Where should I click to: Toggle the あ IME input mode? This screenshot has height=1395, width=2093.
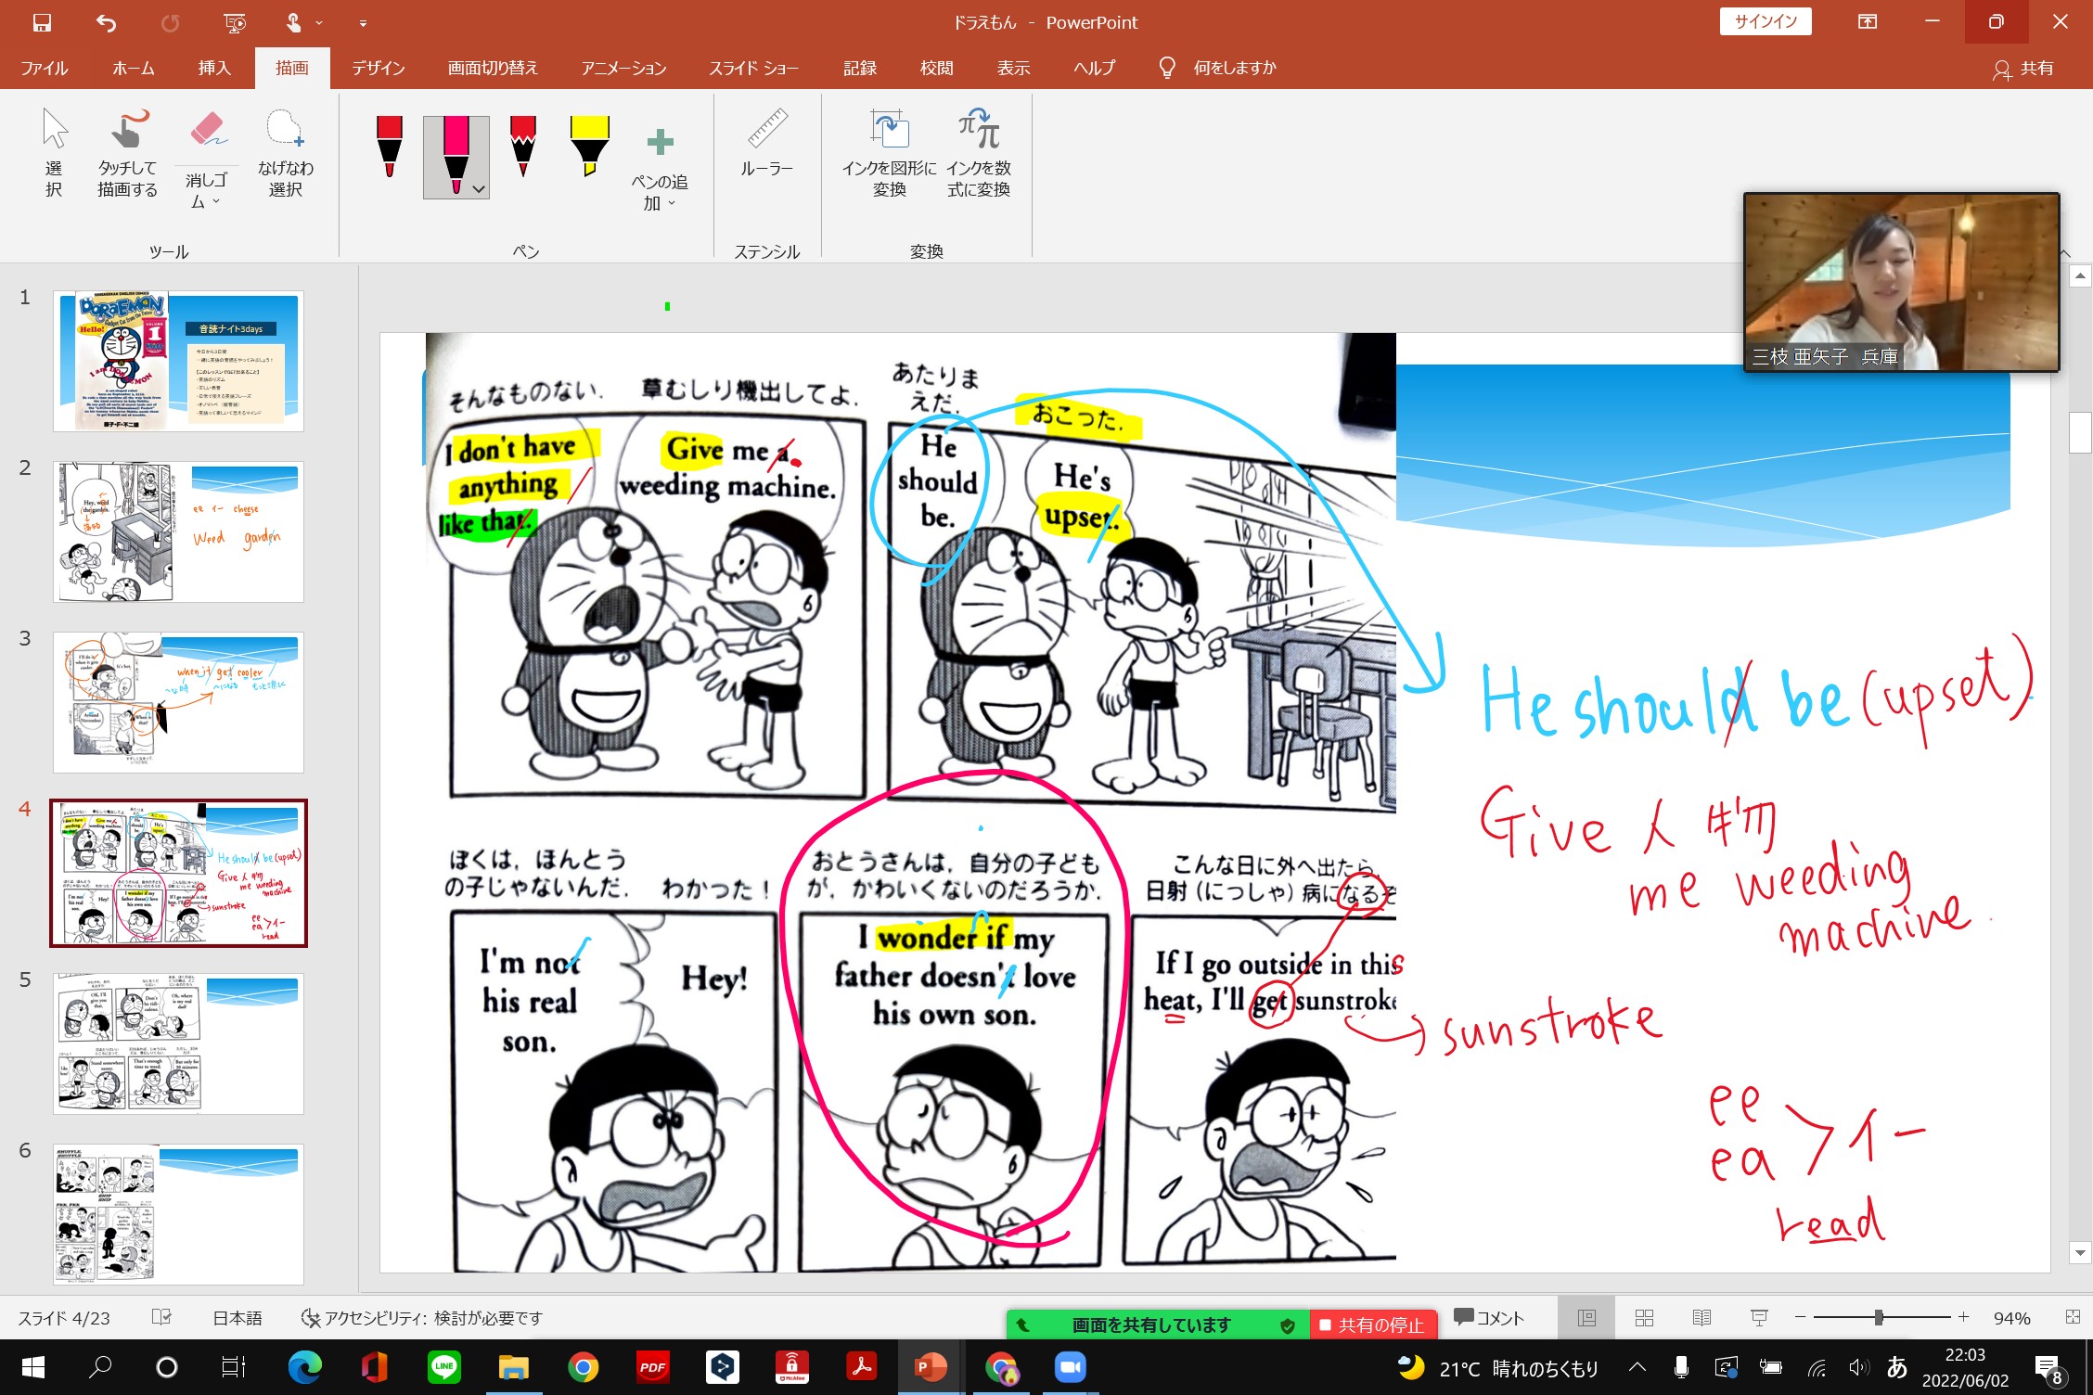[x=1897, y=1367]
